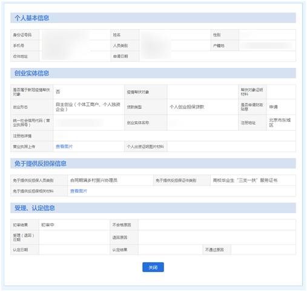The image size is (307, 292).
Task: Click the 北京市东城区 registration address value
Action: click(x=280, y=122)
